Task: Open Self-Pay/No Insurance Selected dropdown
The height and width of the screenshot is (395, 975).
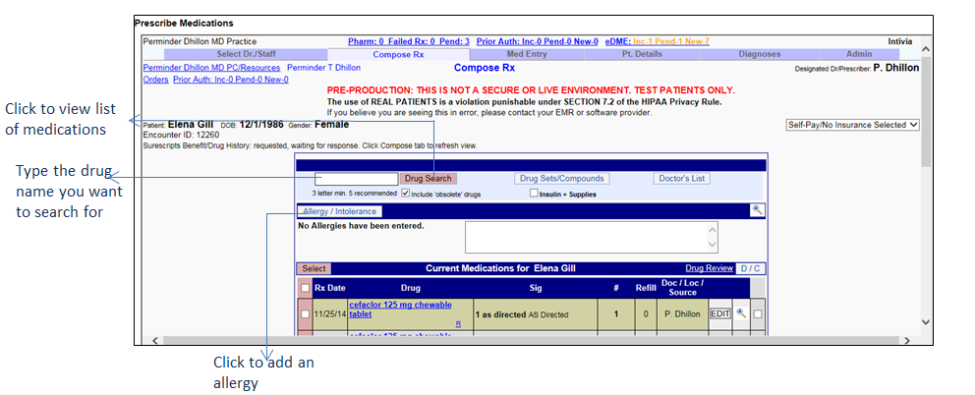Action: tap(852, 125)
